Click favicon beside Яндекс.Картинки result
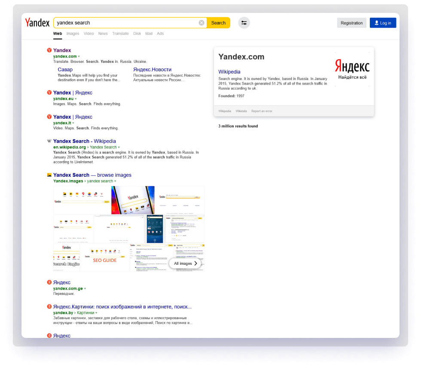 pyautogui.click(x=49, y=307)
